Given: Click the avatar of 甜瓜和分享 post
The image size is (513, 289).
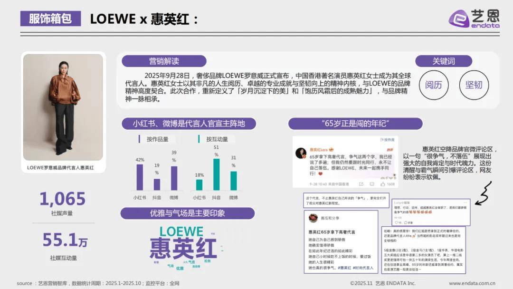Looking at the screenshot, I should [313, 218].
